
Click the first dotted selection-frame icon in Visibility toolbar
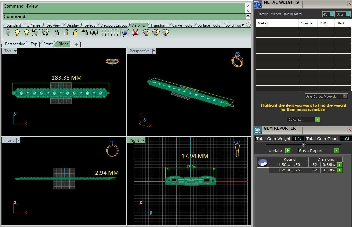coord(105,33)
